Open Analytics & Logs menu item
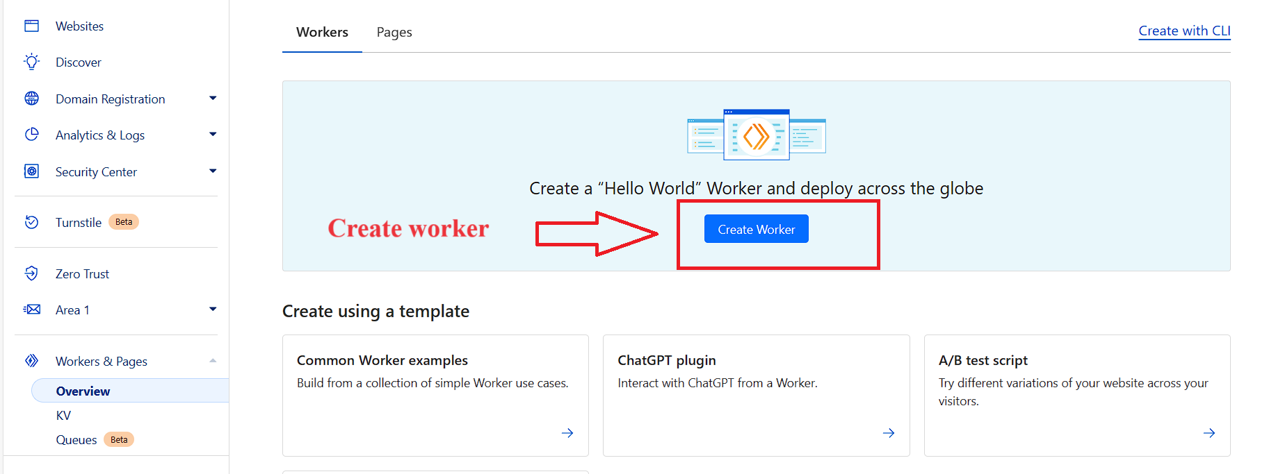1276x474 pixels. click(x=100, y=135)
